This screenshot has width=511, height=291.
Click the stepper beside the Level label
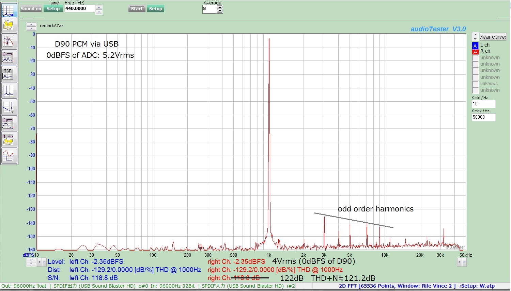tap(31, 262)
